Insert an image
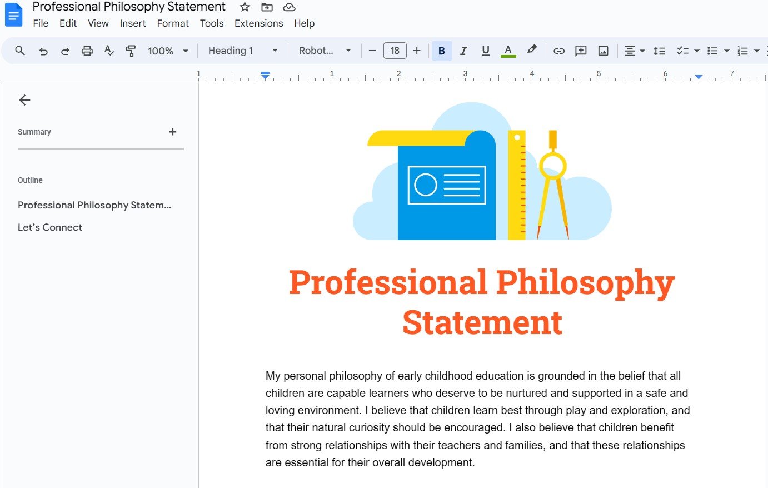Screen dimensions: 768x488 coord(603,51)
